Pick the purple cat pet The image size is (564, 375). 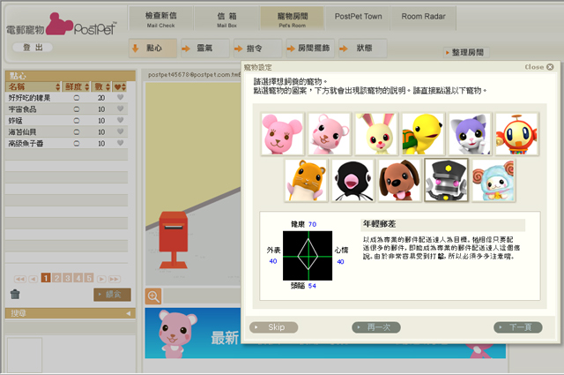tap(470, 133)
